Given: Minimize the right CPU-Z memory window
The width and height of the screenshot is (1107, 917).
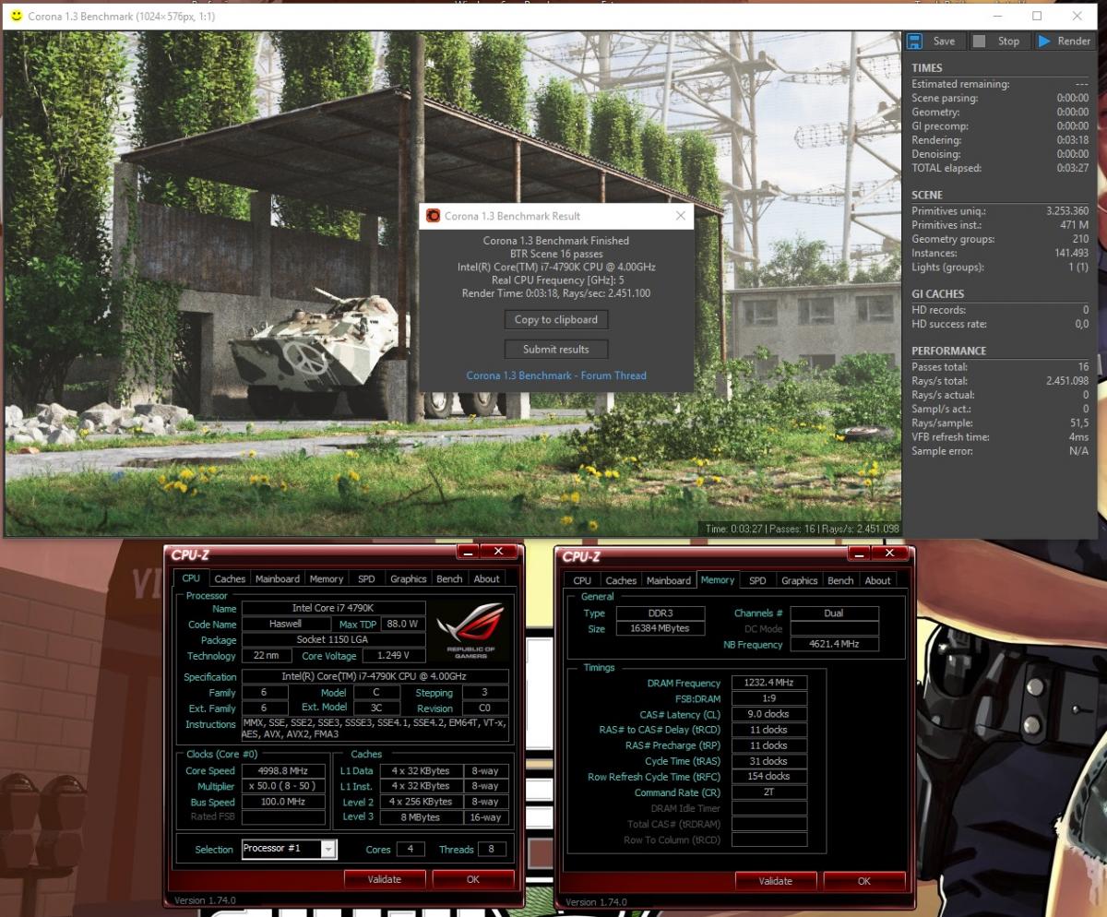Looking at the screenshot, I should click(x=860, y=553).
